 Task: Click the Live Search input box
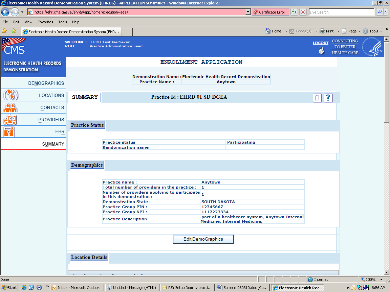pyautogui.click(x=342, y=12)
